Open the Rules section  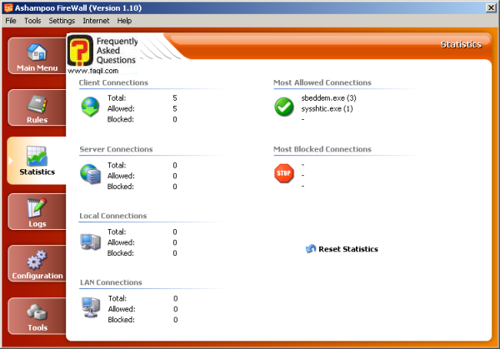(x=36, y=109)
